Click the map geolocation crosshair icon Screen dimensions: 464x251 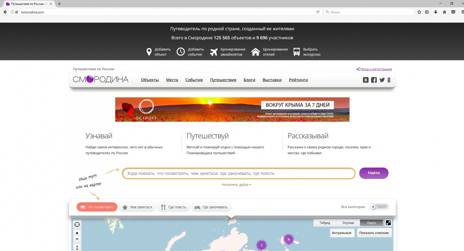tap(77, 224)
